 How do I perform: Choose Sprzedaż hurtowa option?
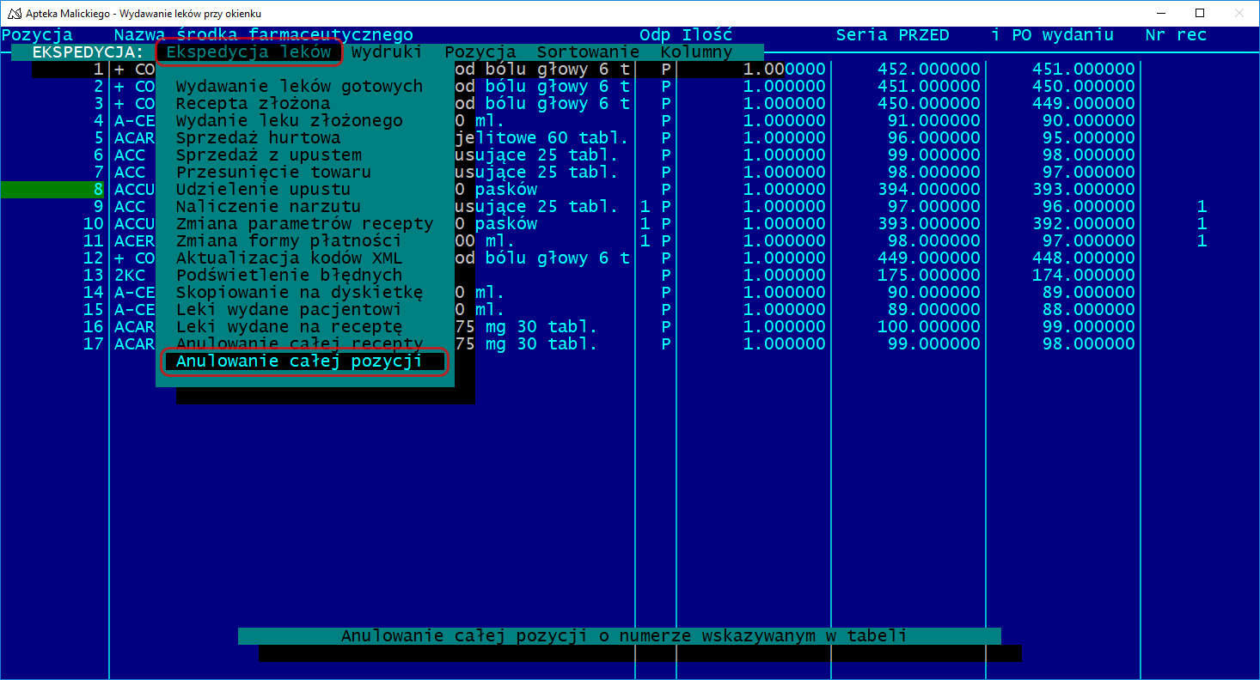point(258,138)
